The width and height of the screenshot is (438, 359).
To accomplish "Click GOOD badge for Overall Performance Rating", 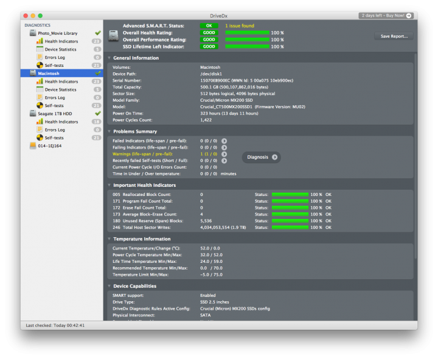I will click(209, 40).
